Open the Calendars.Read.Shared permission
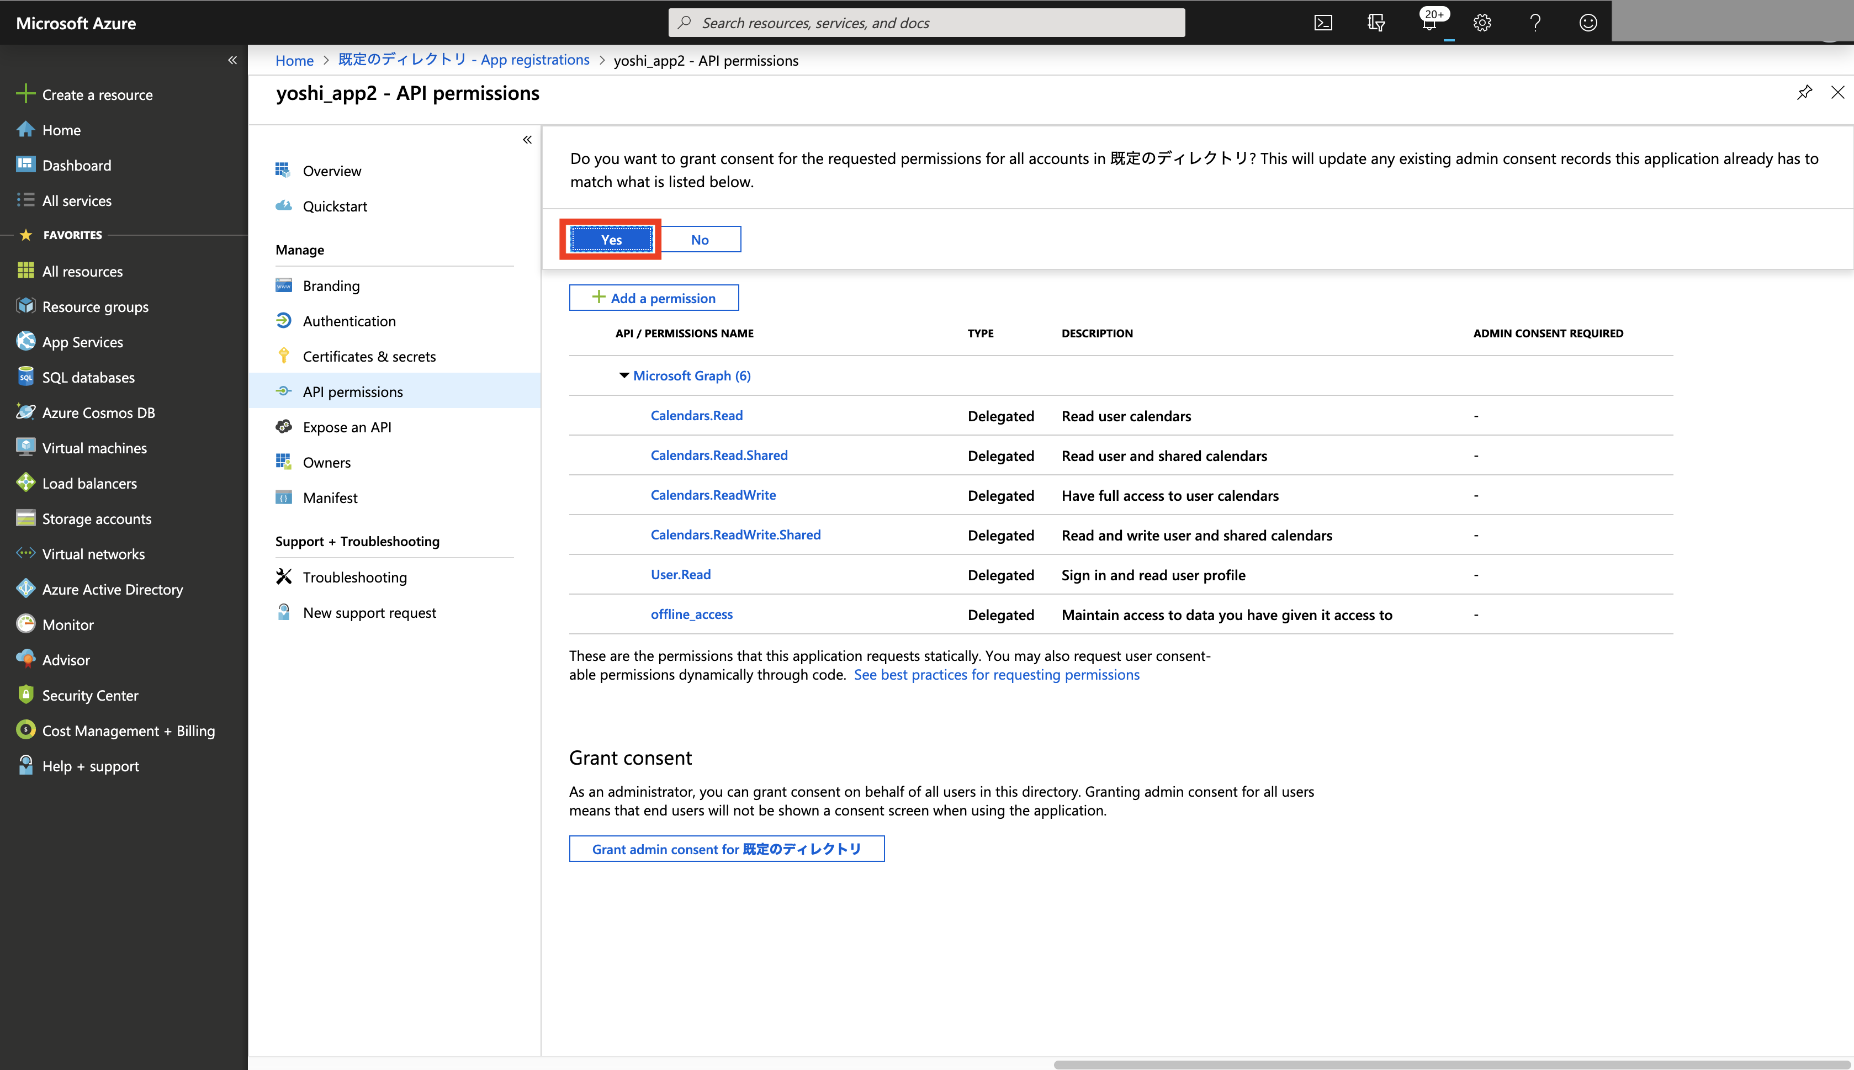This screenshot has width=1854, height=1070. [x=719, y=455]
